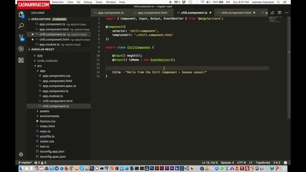
Task: Open macOS Spotlight search icon
Action: coord(278,2)
